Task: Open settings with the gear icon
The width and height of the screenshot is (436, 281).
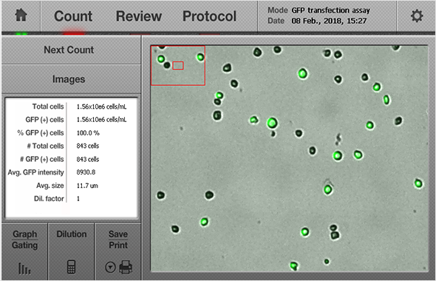Action: click(x=417, y=16)
